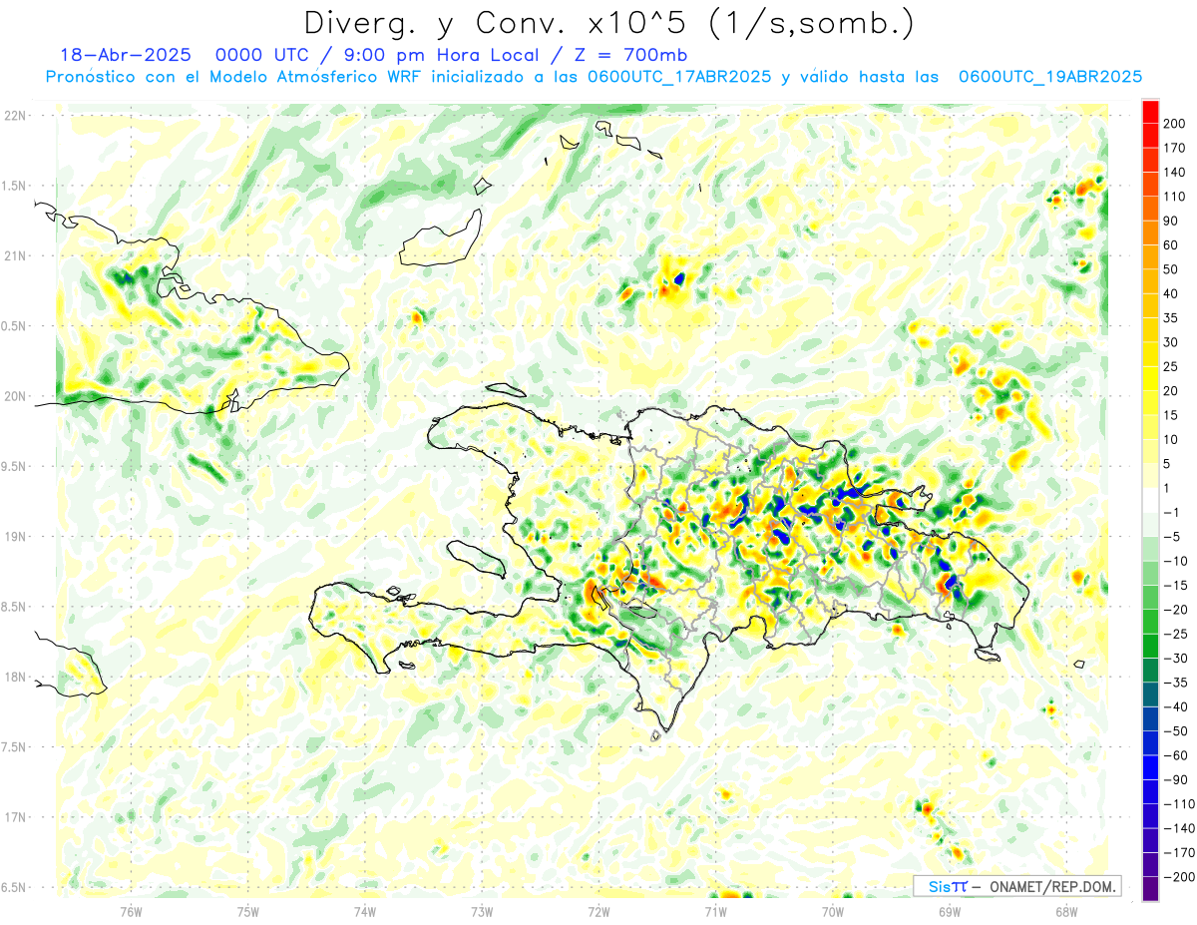Click the '69W' longitude label

(950, 912)
